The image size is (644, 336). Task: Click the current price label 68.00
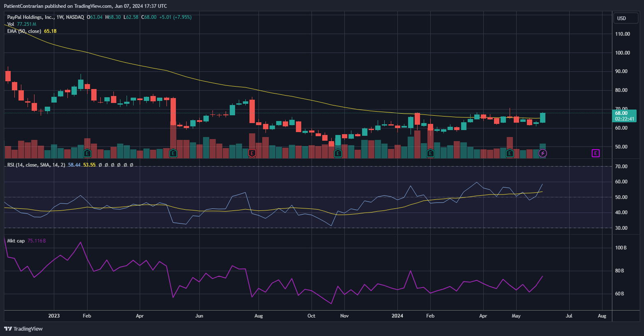[621, 113]
